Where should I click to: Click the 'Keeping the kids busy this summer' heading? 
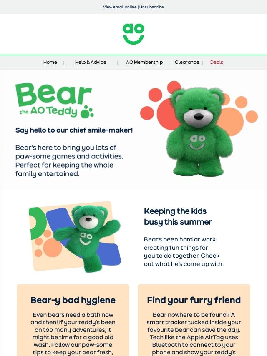(x=178, y=216)
